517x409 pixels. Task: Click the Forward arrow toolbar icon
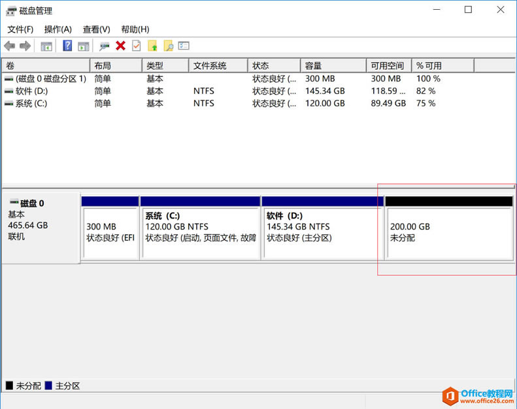click(25, 46)
